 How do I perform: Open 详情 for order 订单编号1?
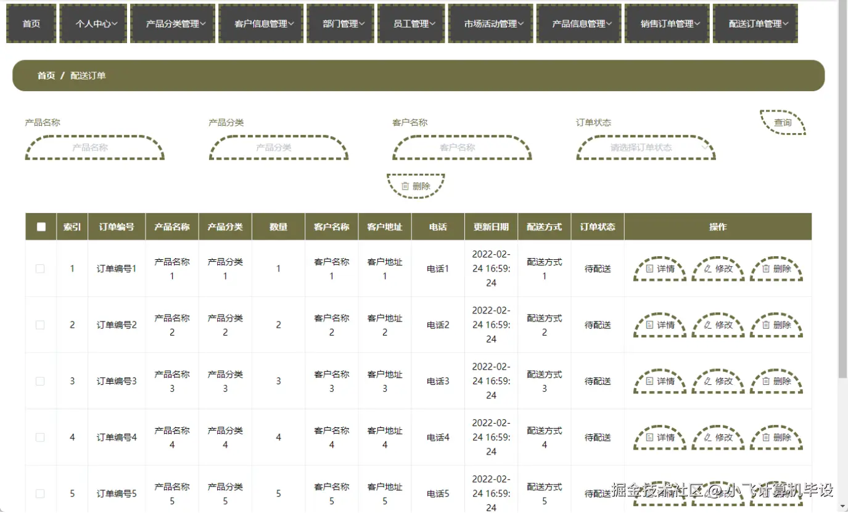coord(660,269)
